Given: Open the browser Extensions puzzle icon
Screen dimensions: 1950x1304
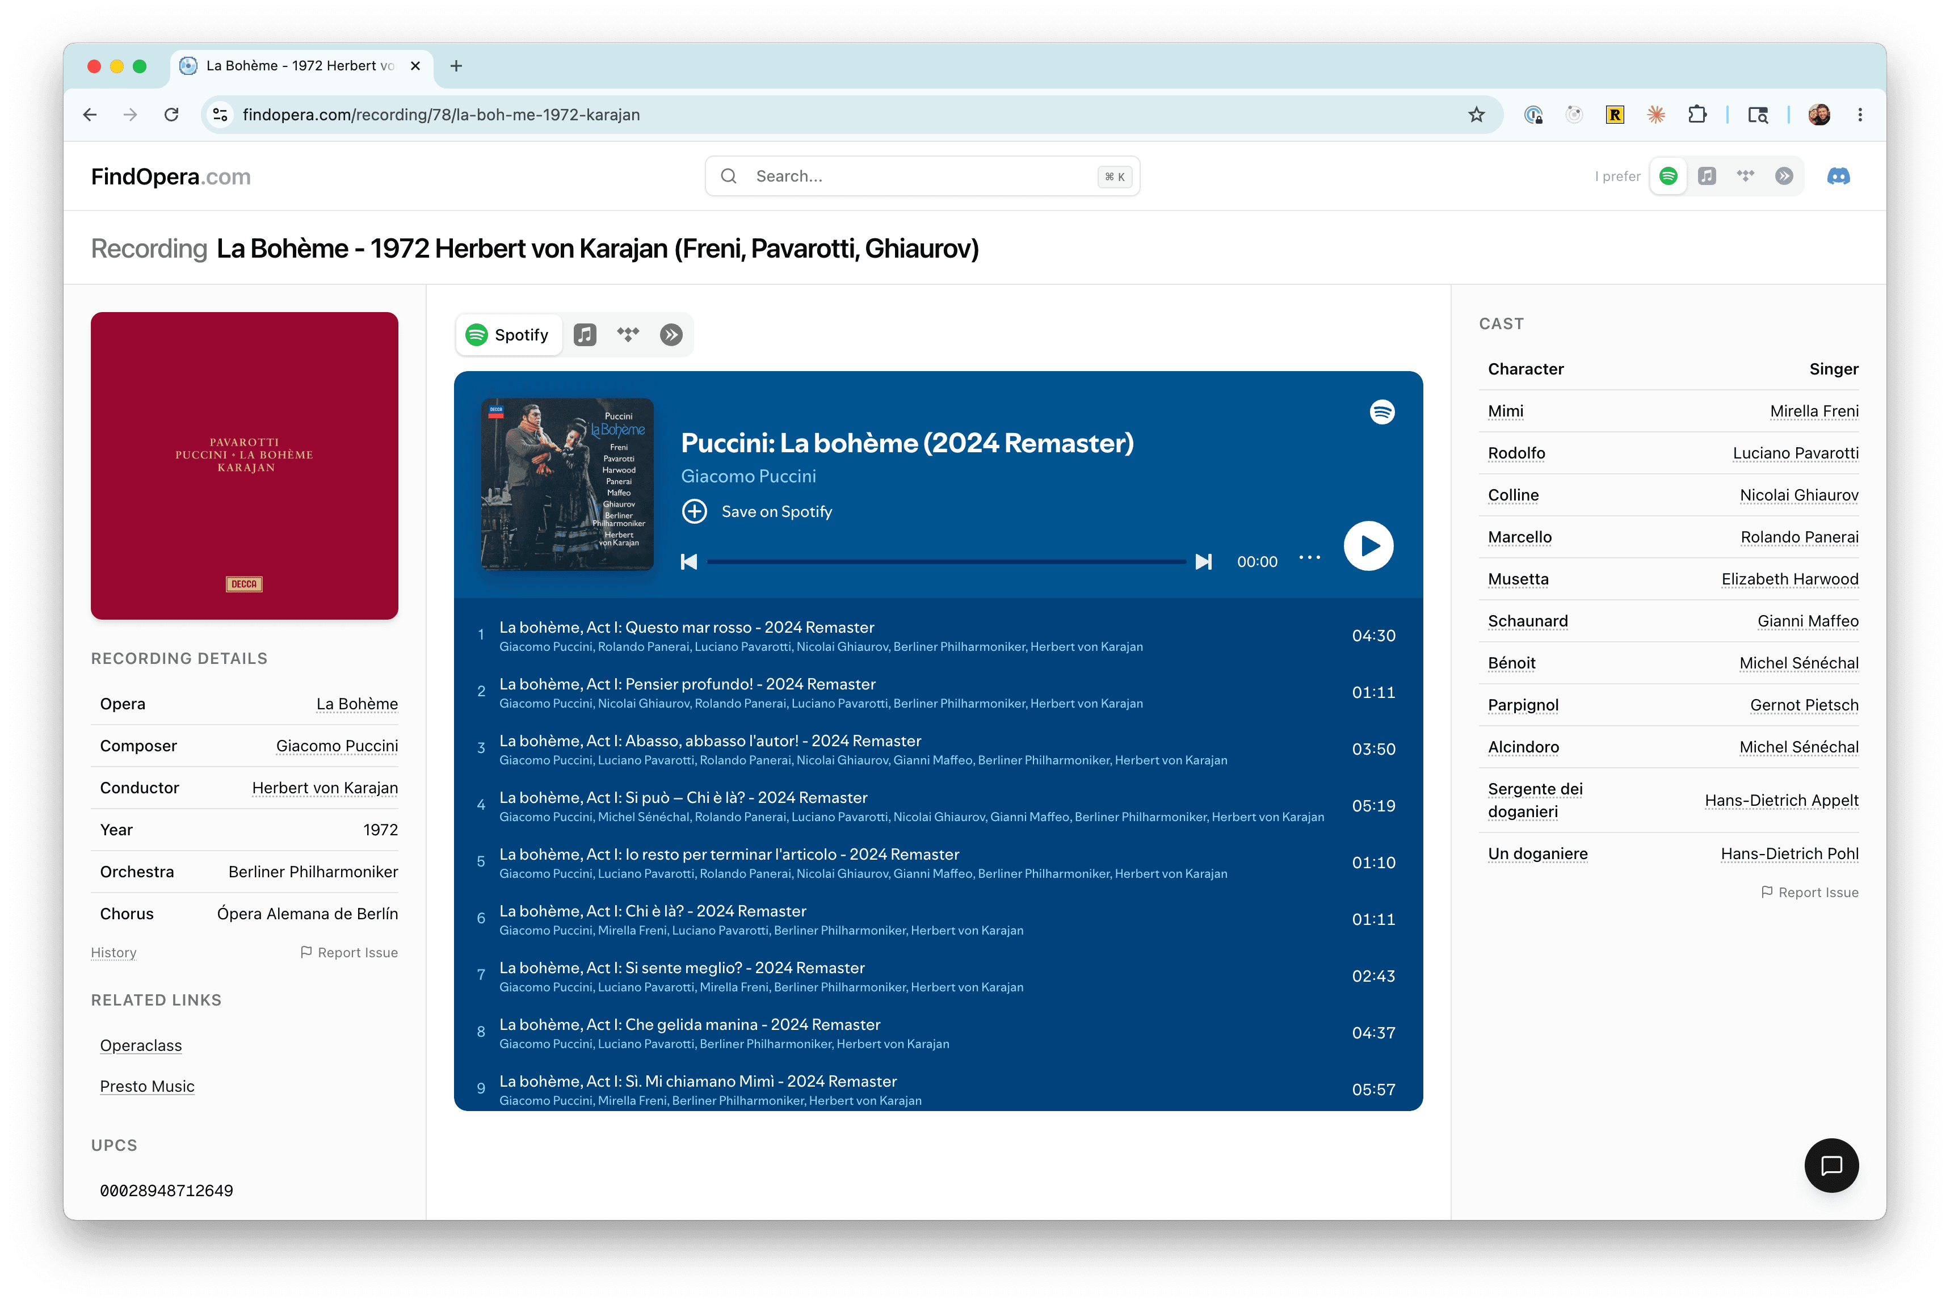Looking at the screenshot, I should coord(1697,115).
